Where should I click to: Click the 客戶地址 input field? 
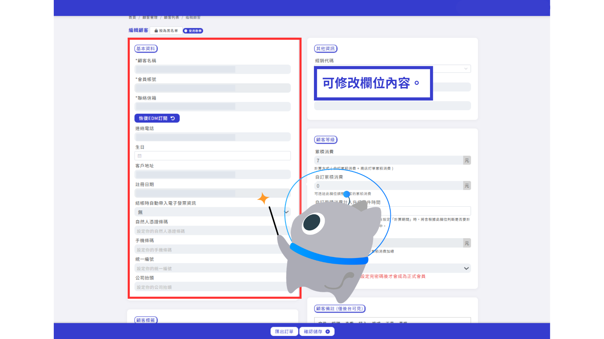[213, 175]
